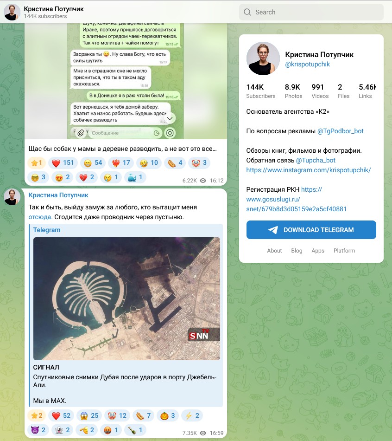Viewport: 392px width, 441px height.
Task: Click the clown reaction with 12
Action: [117, 415]
